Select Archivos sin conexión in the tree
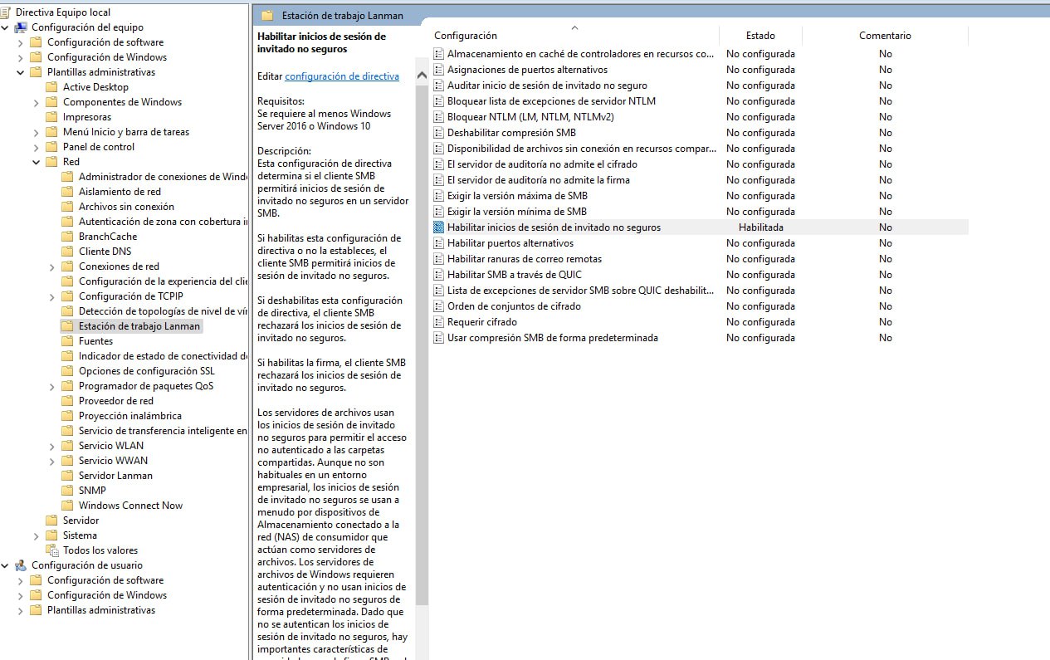This screenshot has width=1050, height=660. coord(126,207)
